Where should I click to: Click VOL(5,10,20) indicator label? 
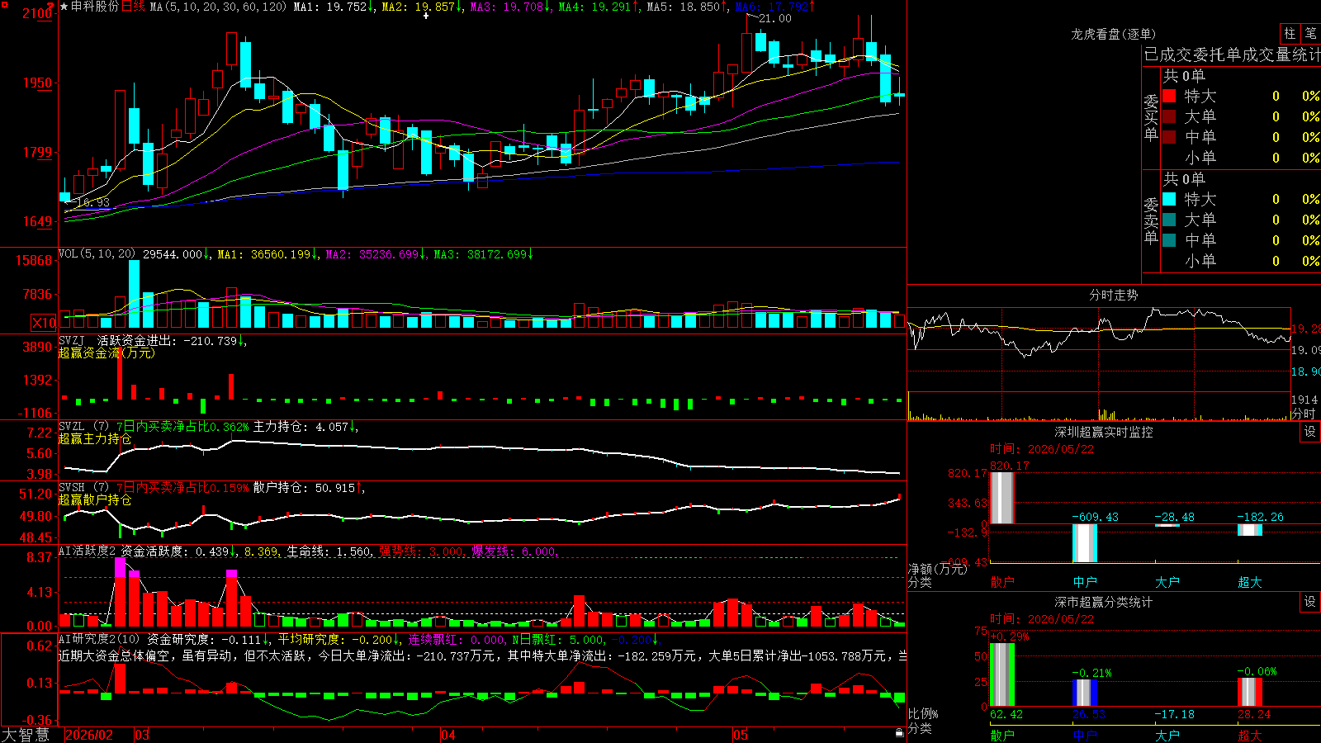coord(97,254)
